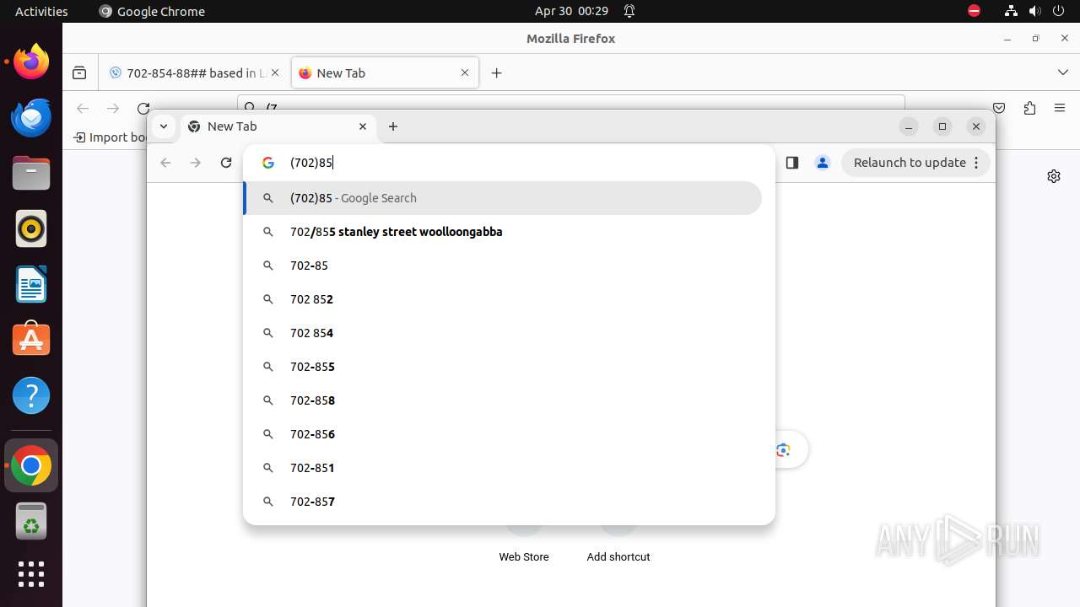The image size is (1080, 607).
Task: Open Firefox extensions puzzle icon
Action: pyautogui.click(x=1029, y=108)
